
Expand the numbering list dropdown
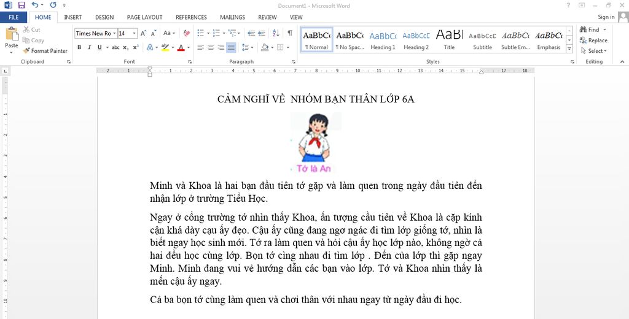click(223, 33)
